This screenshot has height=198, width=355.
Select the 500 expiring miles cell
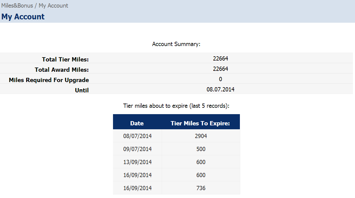201,149
